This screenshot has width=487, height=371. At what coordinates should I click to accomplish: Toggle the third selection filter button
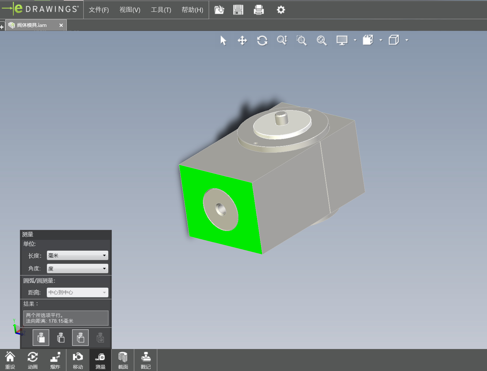[81, 337]
